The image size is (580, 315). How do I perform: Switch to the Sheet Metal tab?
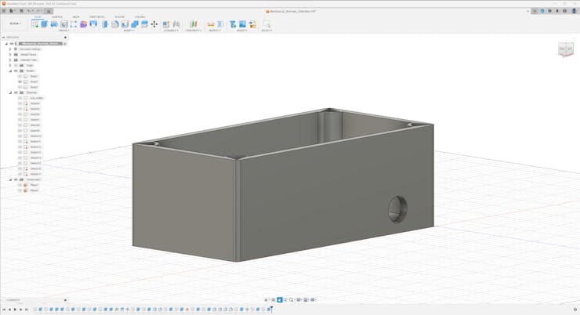97,16
